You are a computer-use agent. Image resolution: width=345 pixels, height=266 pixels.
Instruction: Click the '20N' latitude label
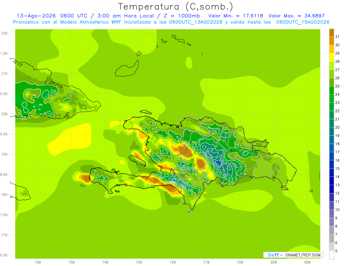point(4,114)
